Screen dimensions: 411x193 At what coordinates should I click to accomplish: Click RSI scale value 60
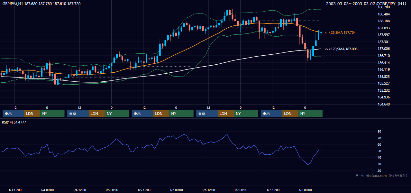379,144
